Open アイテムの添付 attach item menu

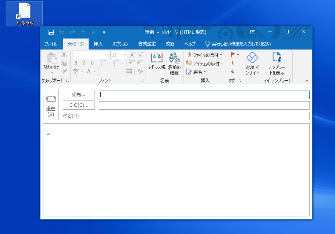click(205, 63)
